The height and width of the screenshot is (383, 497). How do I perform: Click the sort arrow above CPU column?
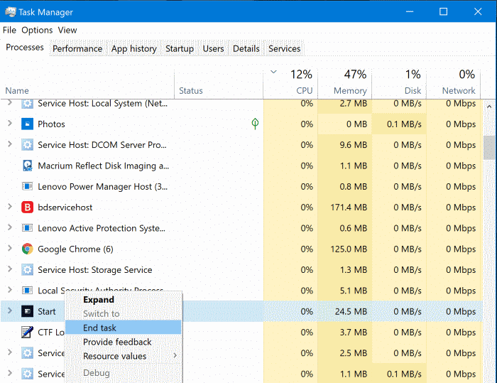pyautogui.click(x=273, y=72)
